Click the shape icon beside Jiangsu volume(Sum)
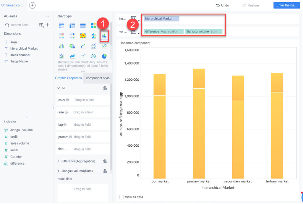 (105, 171)
